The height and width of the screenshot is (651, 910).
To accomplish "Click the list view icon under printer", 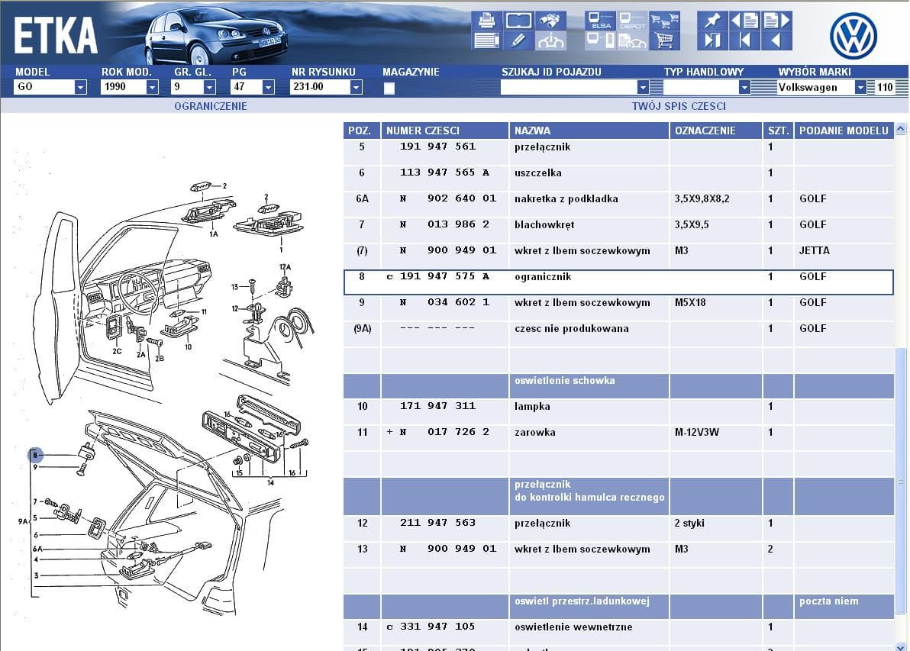I will point(486,40).
